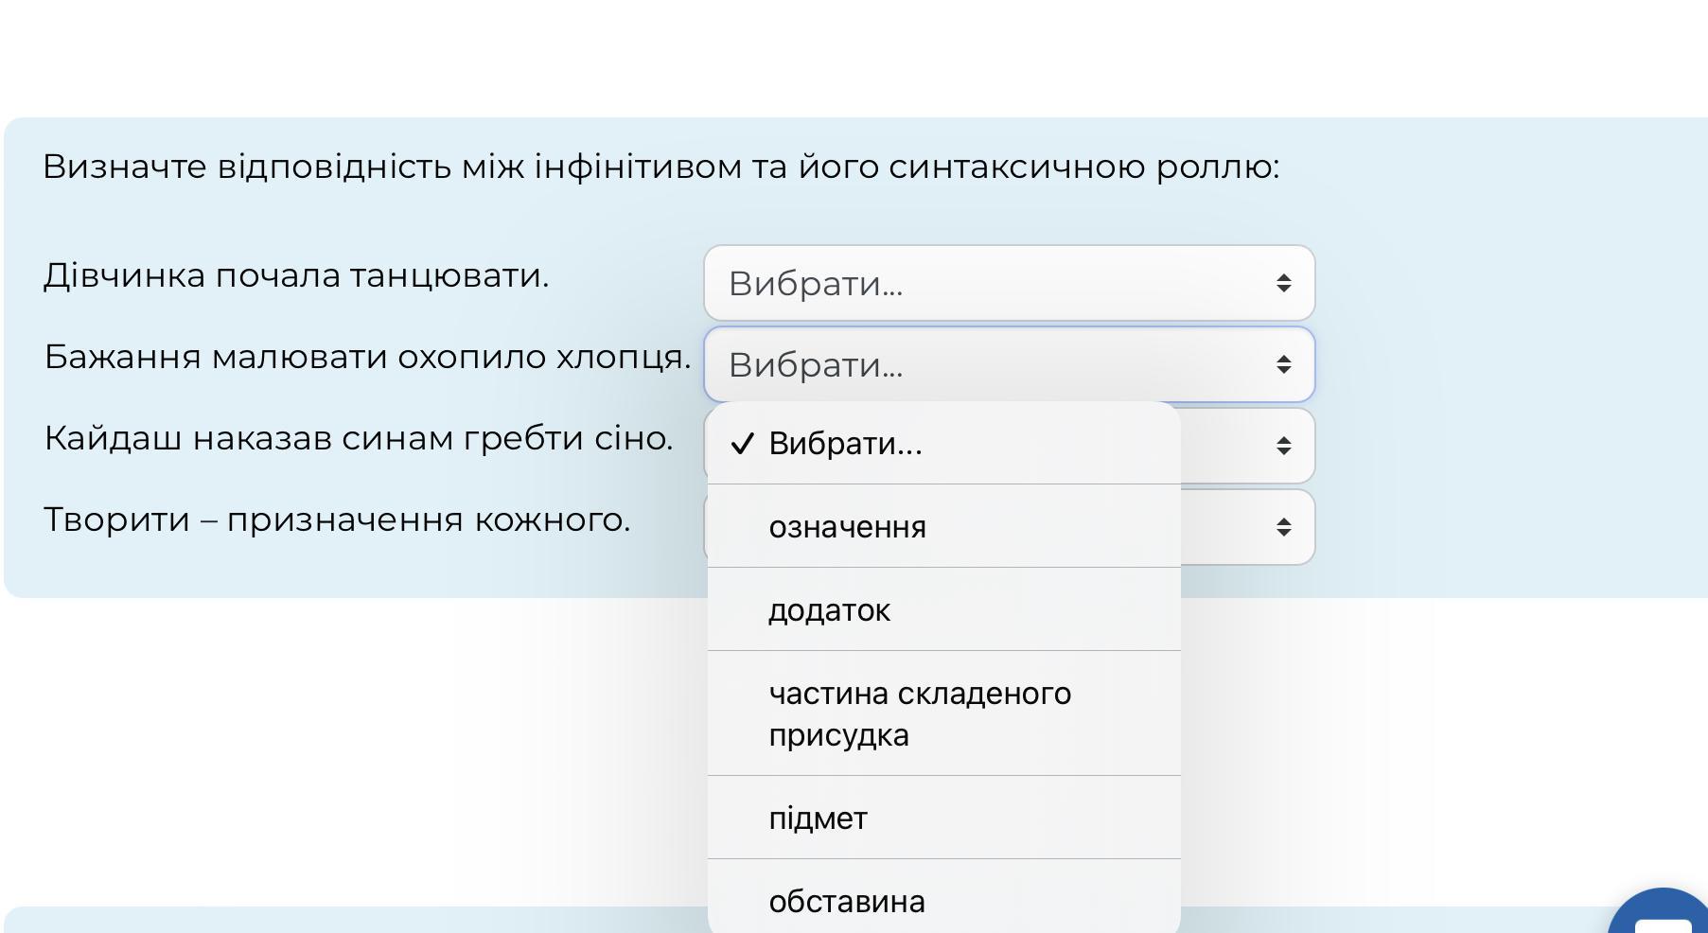
Task: Click arrow icon for 'Кайдаш наказав' dropdown
Action: [1283, 446]
